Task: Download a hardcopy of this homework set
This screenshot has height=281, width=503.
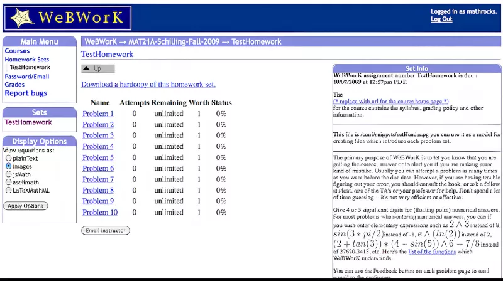Action: tap(148, 84)
